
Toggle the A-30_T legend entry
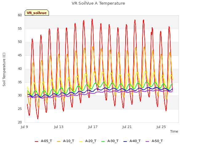coord(110,141)
